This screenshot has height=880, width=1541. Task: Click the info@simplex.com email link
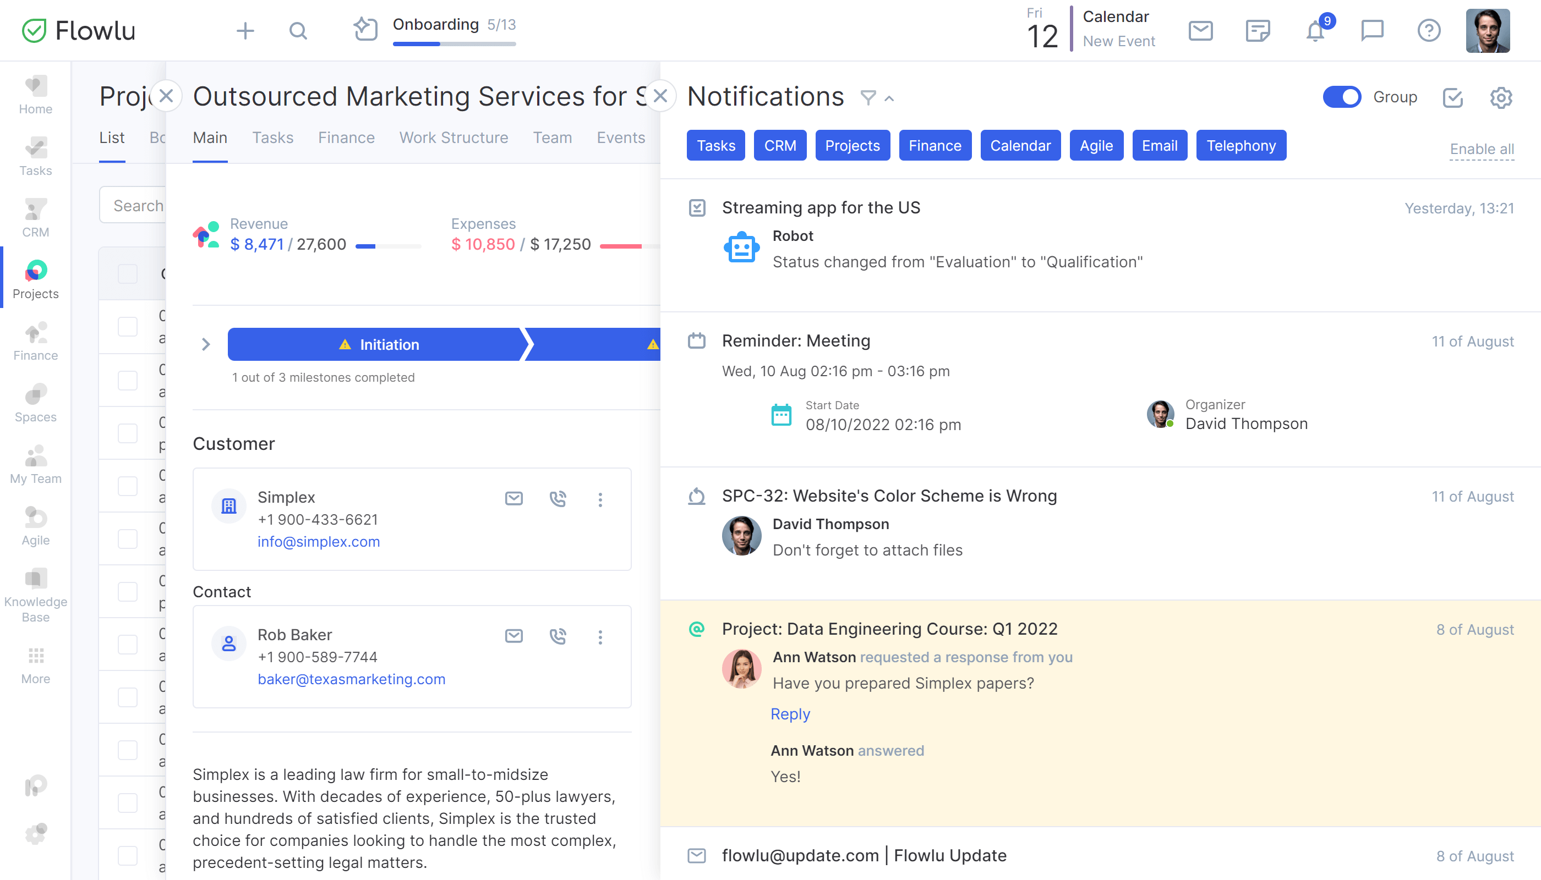click(318, 541)
